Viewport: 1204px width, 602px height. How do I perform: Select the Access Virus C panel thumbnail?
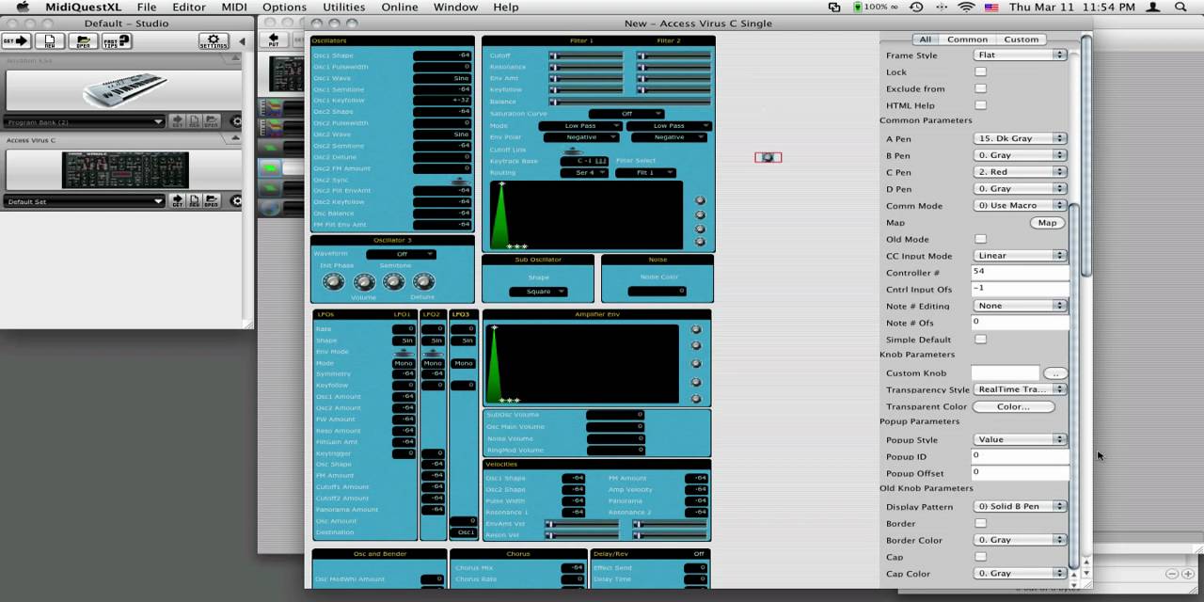click(125, 170)
